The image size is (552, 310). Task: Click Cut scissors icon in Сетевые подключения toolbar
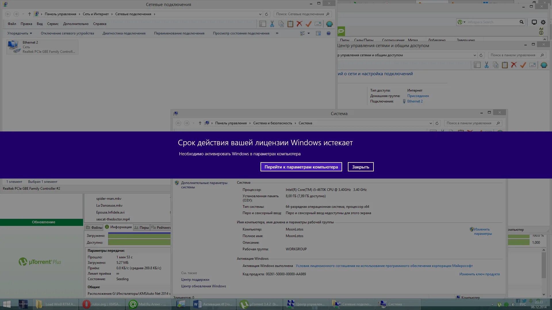[272, 24]
